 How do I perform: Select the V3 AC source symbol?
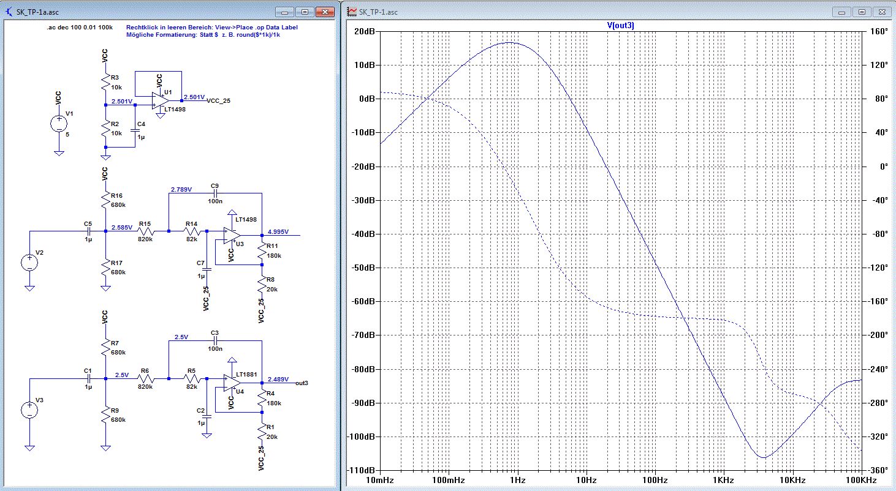pyautogui.click(x=29, y=410)
